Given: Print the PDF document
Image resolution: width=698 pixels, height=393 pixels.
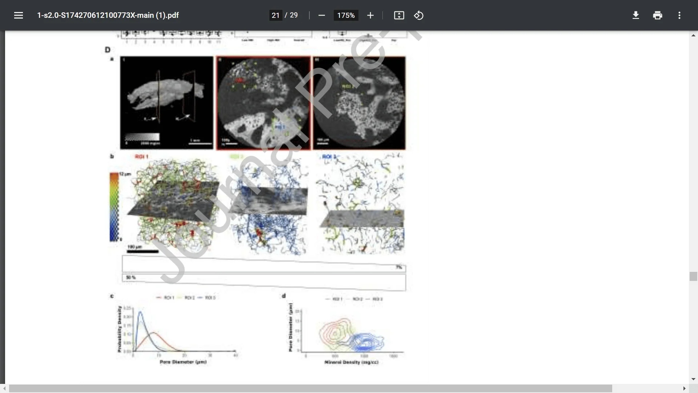Looking at the screenshot, I should 657,15.
